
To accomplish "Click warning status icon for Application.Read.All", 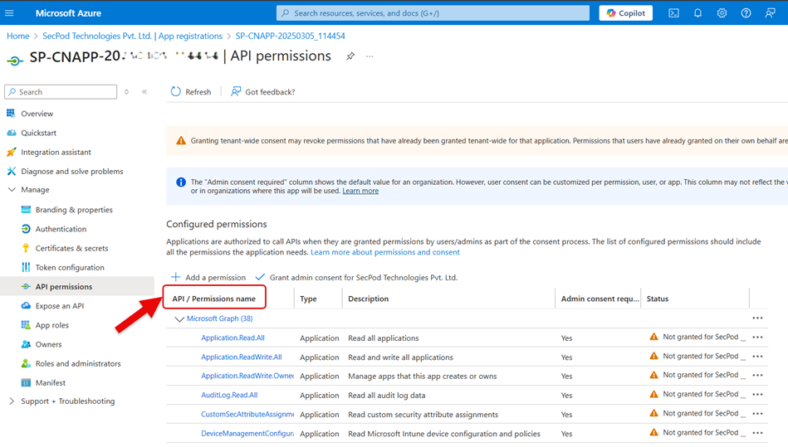I will (653, 337).
